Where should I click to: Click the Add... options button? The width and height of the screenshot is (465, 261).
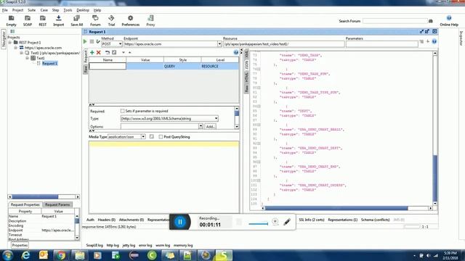click(210, 126)
